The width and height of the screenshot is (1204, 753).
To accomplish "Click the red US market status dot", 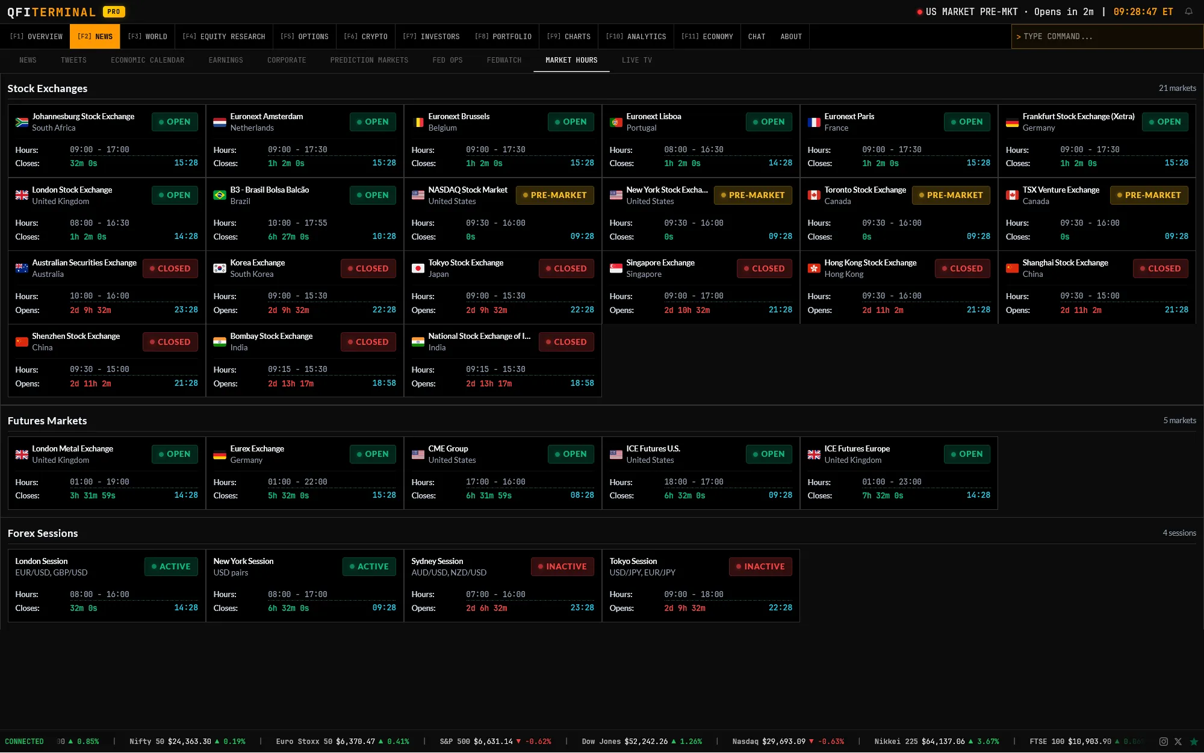I will coord(919,12).
